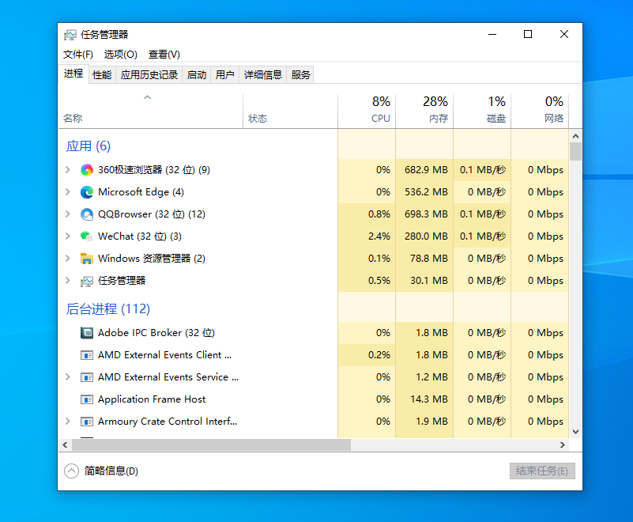
Task: Click the 任务管理器 row icon
Action: coord(87,282)
